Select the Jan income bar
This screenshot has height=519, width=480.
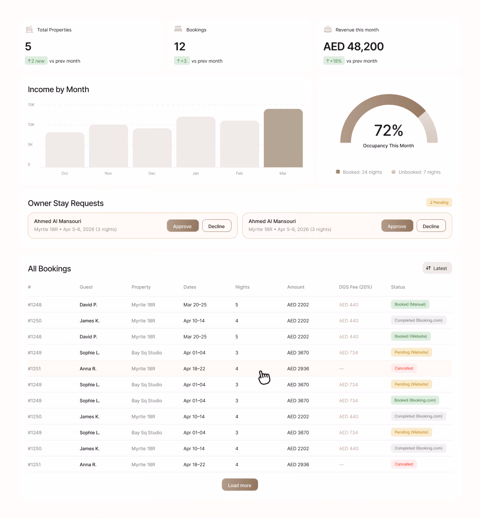[x=196, y=142]
